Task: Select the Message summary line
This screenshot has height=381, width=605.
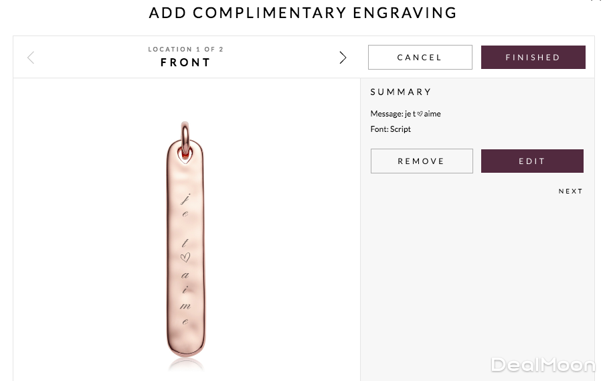Action: [406, 114]
